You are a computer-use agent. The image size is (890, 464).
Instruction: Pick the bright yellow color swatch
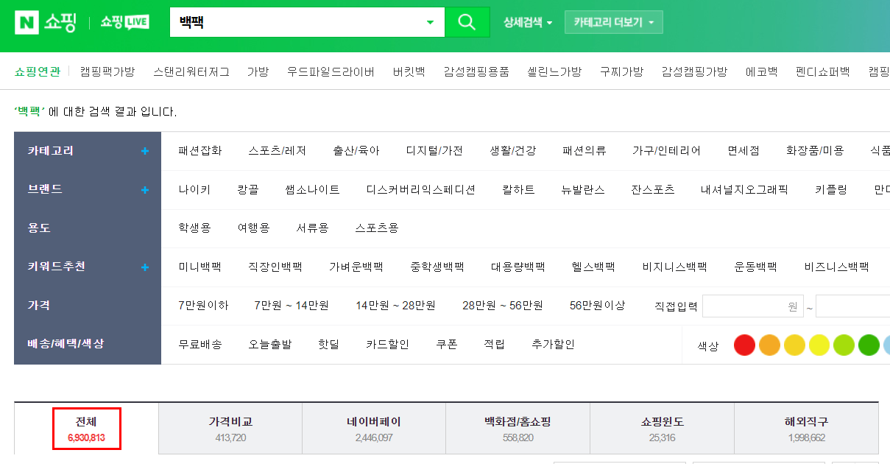click(x=819, y=345)
